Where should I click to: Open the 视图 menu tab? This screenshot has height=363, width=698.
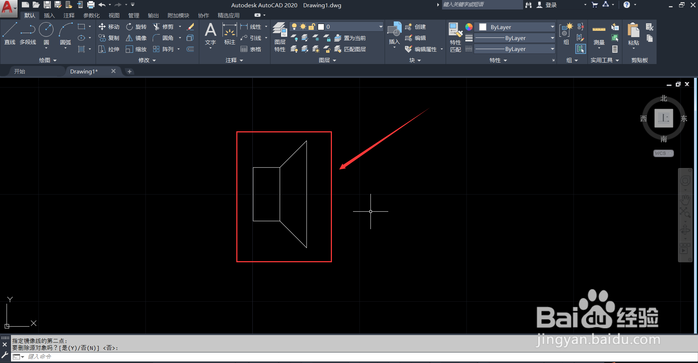coord(114,15)
